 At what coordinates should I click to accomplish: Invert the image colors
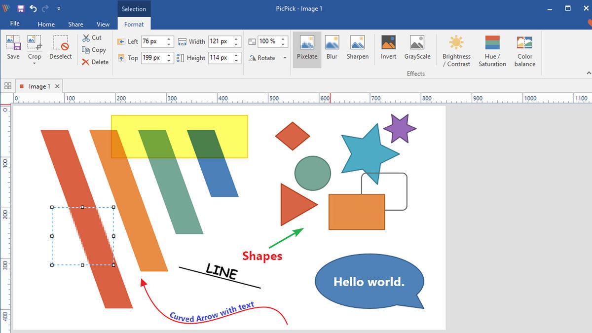pos(388,48)
